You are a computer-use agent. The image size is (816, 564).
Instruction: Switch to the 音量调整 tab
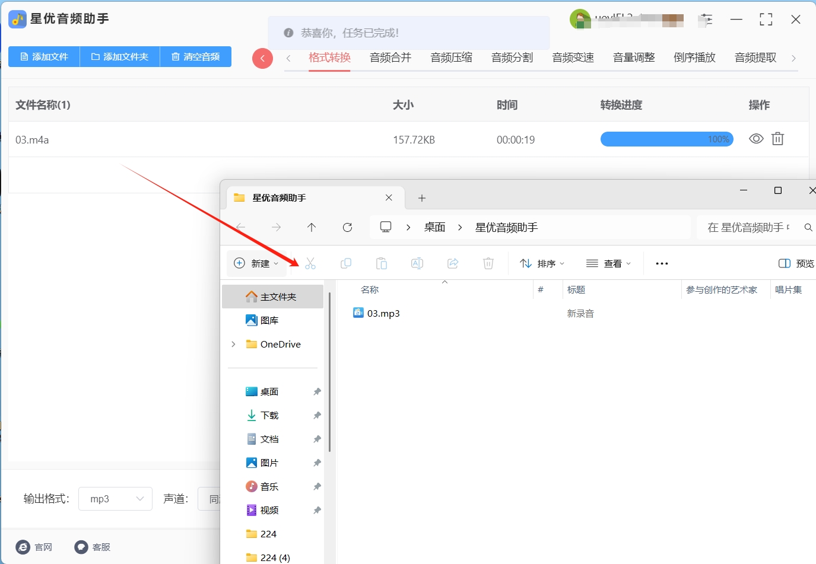click(634, 58)
